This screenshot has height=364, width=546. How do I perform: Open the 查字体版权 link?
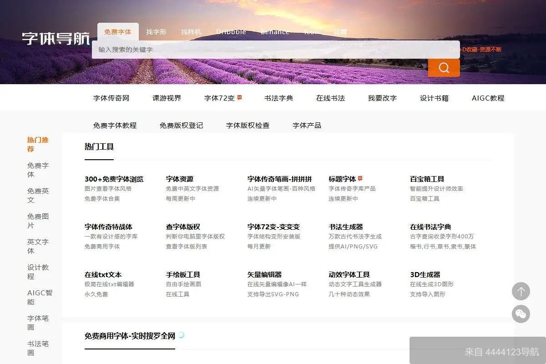[x=183, y=227]
